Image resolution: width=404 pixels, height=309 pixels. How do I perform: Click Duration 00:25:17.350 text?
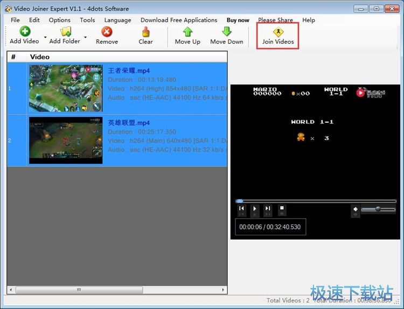click(142, 131)
